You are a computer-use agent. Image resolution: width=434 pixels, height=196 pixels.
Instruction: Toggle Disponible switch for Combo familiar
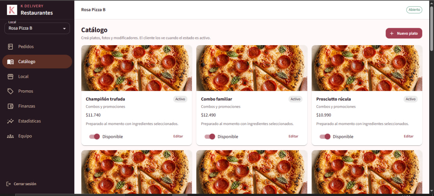[x=210, y=137]
